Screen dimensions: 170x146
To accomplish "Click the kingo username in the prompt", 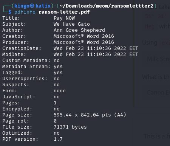I will tap(22, 6).
